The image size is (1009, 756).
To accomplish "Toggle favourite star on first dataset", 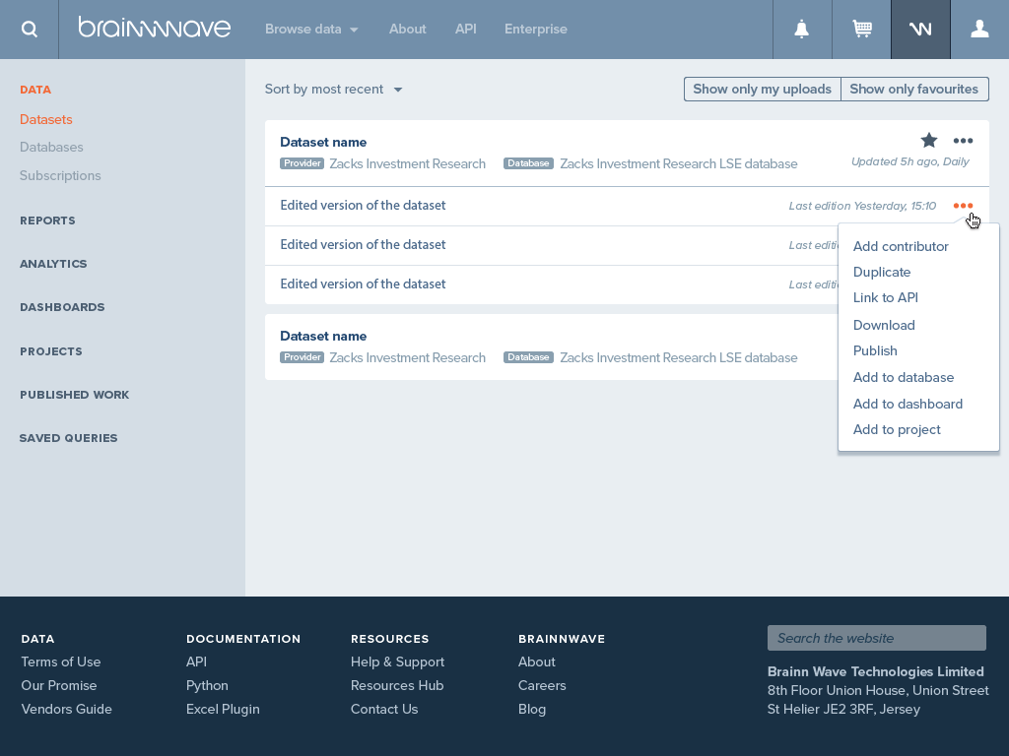I will click(x=928, y=140).
